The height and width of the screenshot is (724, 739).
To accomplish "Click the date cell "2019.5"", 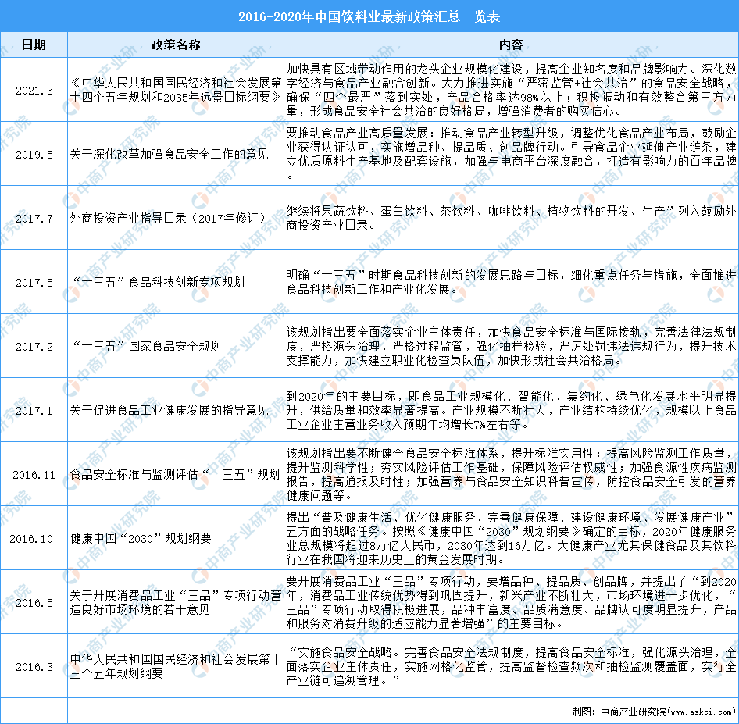I will click(34, 155).
